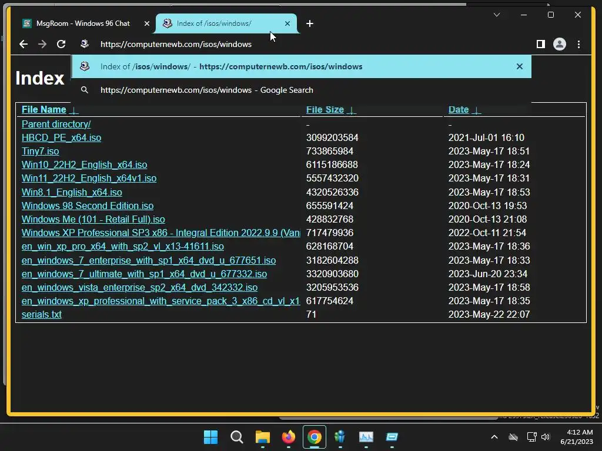Open the volume control tray icon
Screen dimensions: 602x451
(546, 437)
